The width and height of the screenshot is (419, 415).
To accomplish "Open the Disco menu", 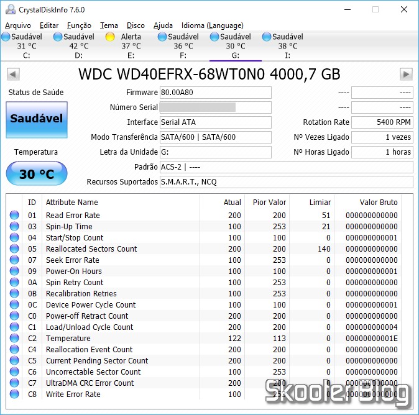I will 136,25.
